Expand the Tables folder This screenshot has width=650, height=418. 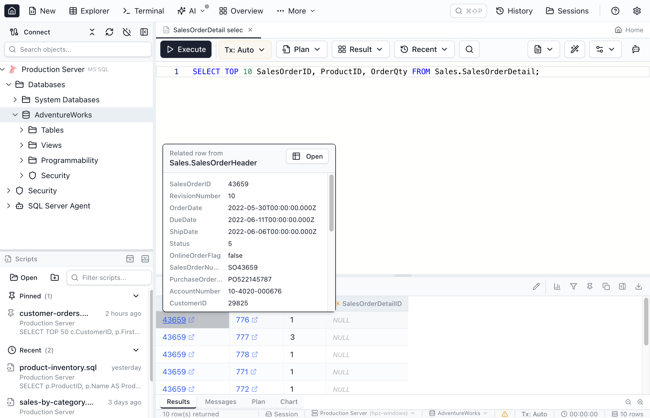point(22,130)
